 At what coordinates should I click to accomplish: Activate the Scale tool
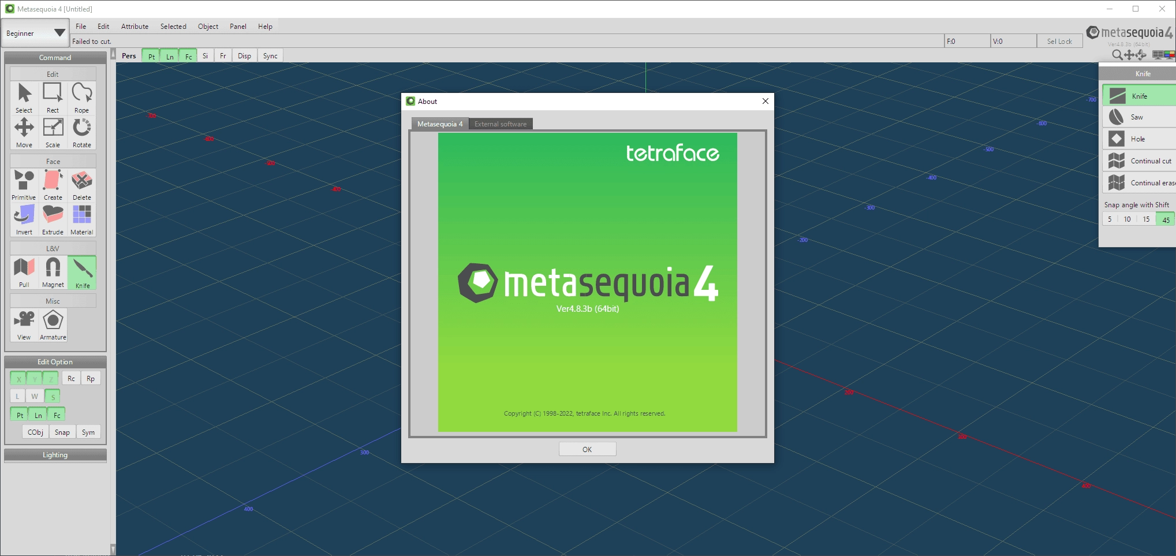click(x=53, y=133)
